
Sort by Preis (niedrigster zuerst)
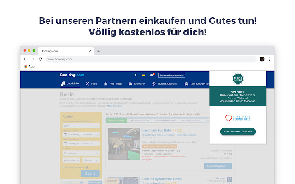[165, 121]
